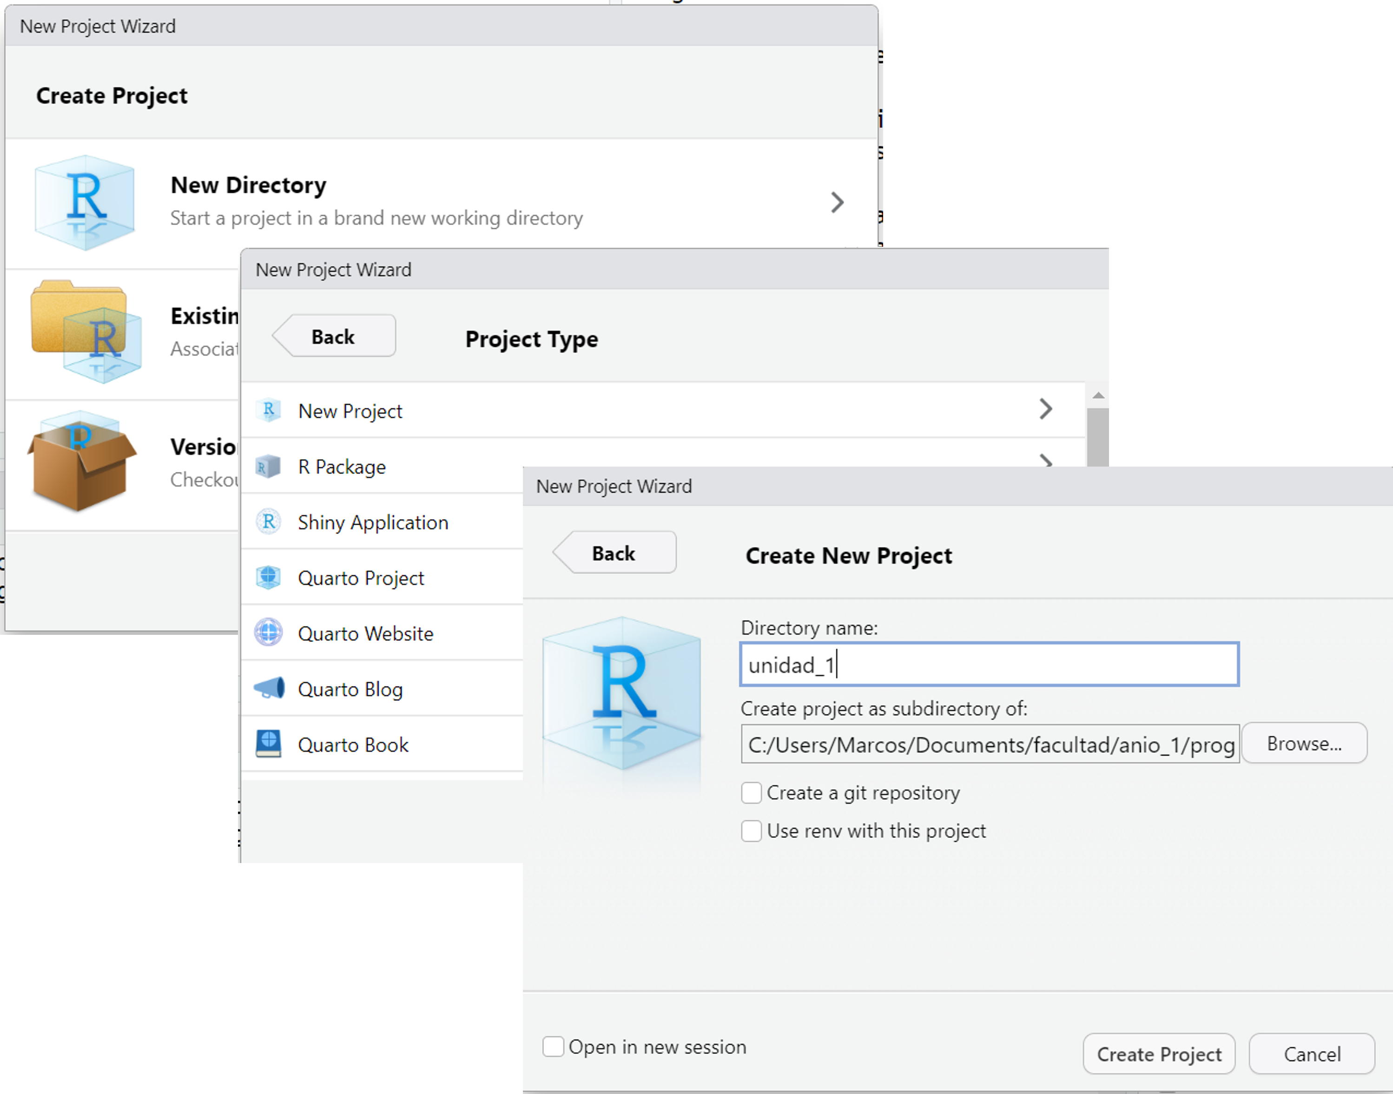The width and height of the screenshot is (1393, 1094).
Task: Click the Shiny Application icon
Action: pyautogui.click(x=268, y=522)
